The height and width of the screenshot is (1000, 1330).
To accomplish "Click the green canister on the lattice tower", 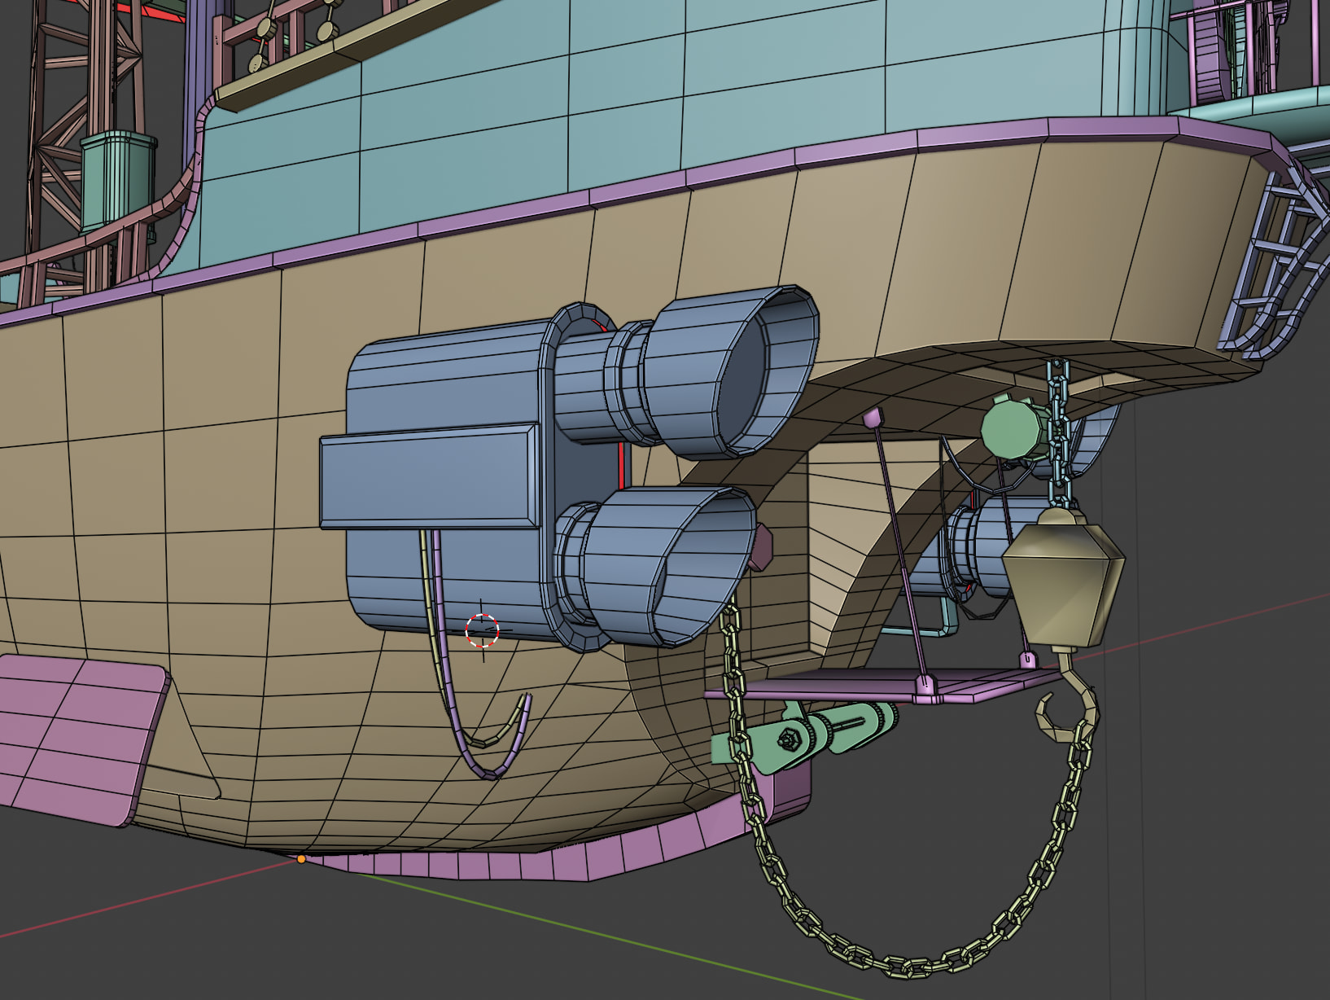I will (x=117, y=179).
